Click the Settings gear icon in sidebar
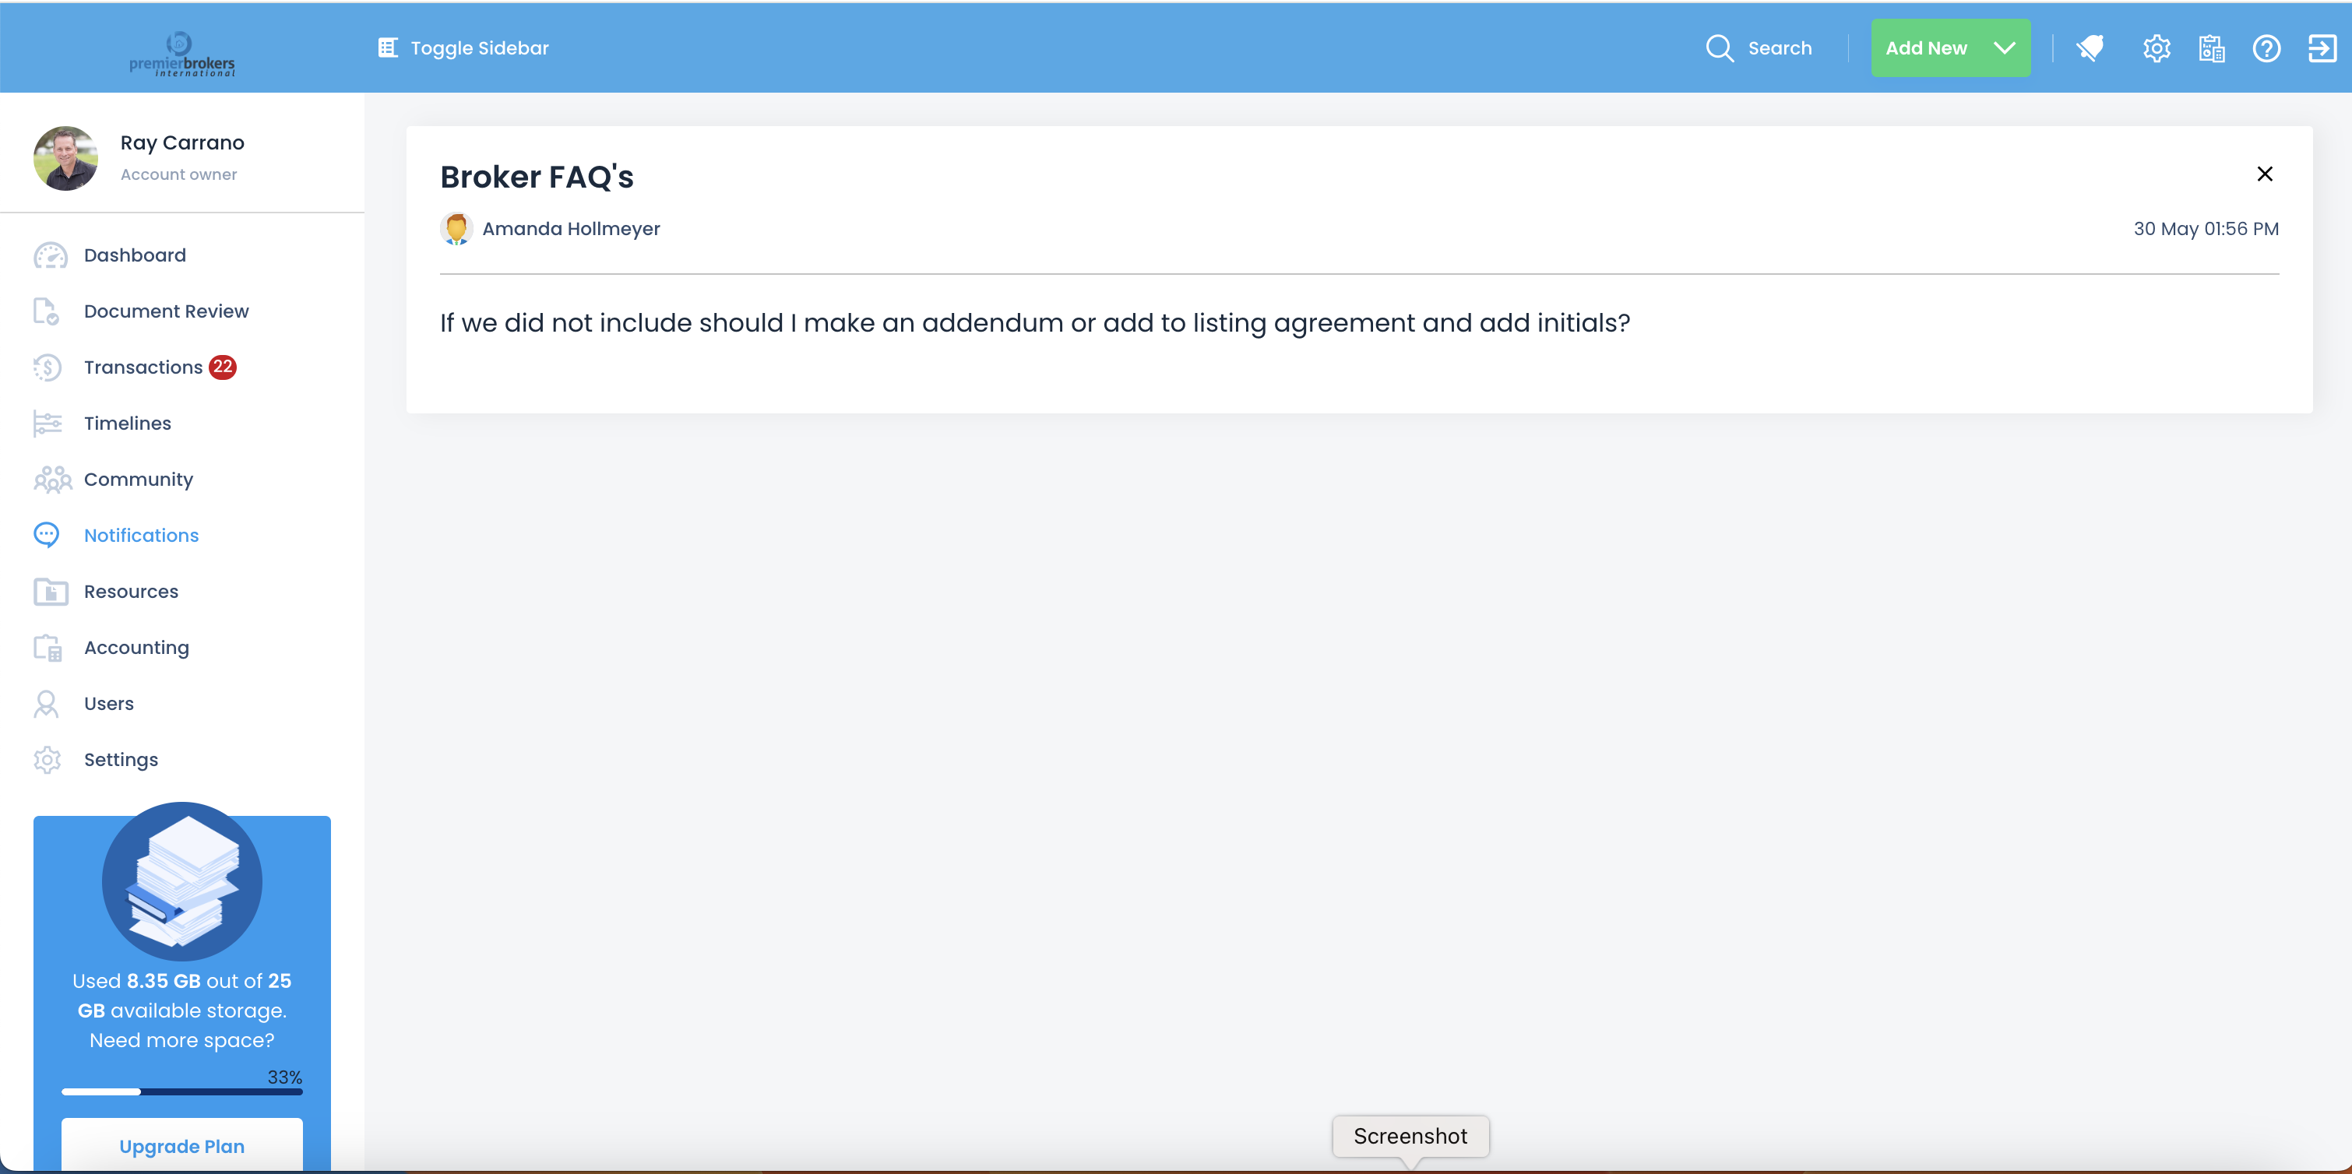This screenshot has height=1174, width=2352. 47,760
